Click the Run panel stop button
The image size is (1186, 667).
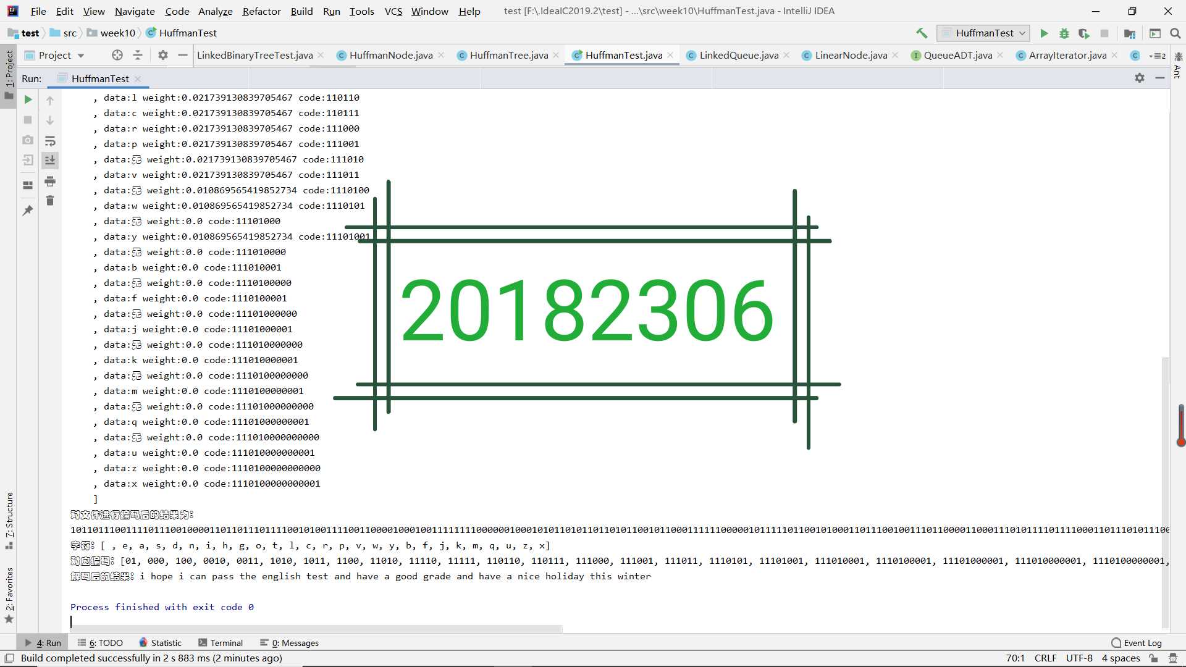pos(28,120)
